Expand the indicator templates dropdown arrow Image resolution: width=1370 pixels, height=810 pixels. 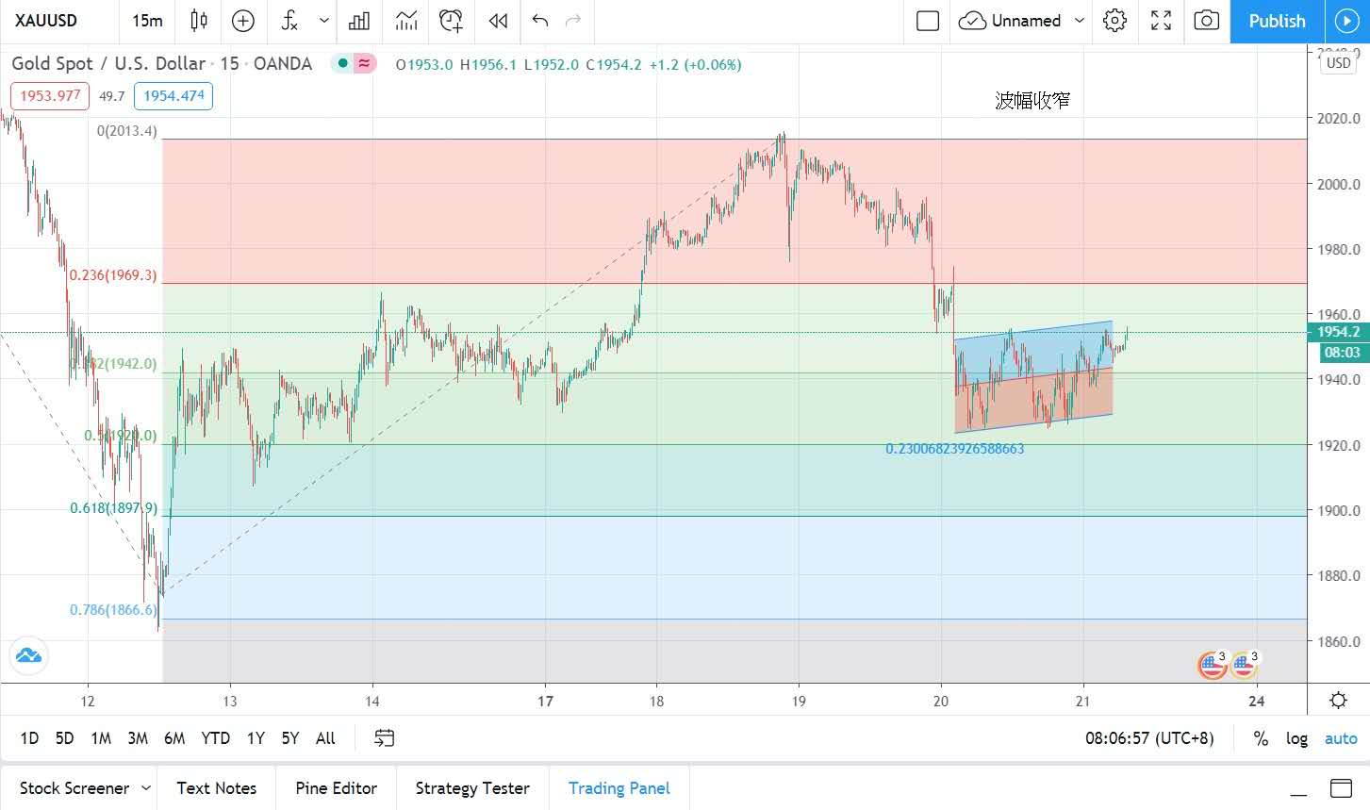click(324, 21)
